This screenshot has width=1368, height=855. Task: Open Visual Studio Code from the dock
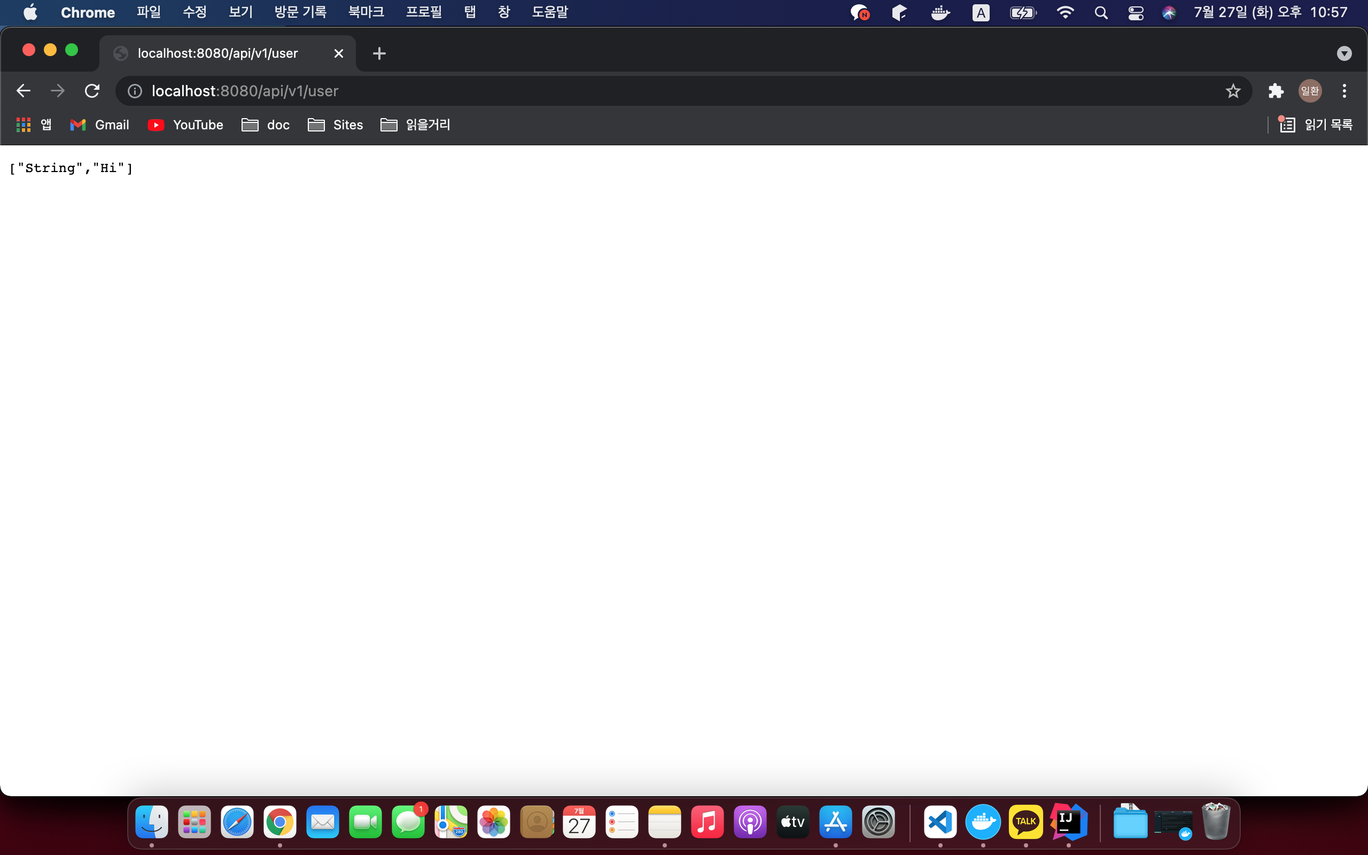pos(940,821)
